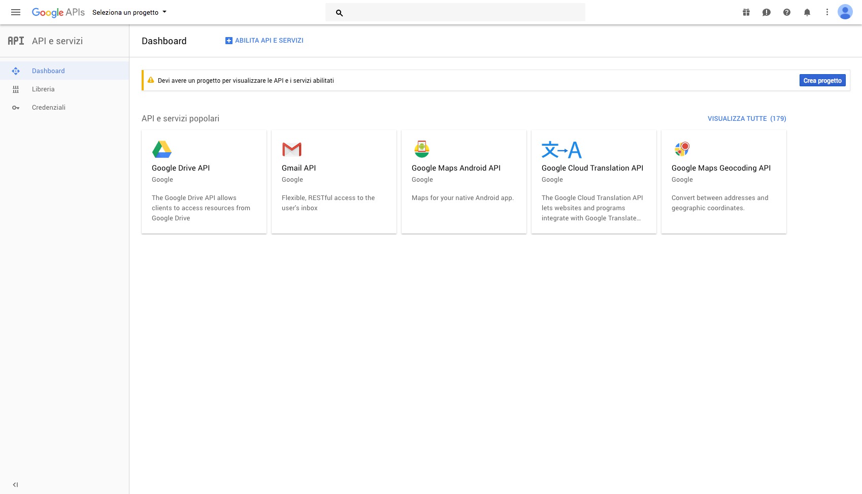862x494 pixels.
Task: Click Abilita API e servizi
Action: [264, 41]
